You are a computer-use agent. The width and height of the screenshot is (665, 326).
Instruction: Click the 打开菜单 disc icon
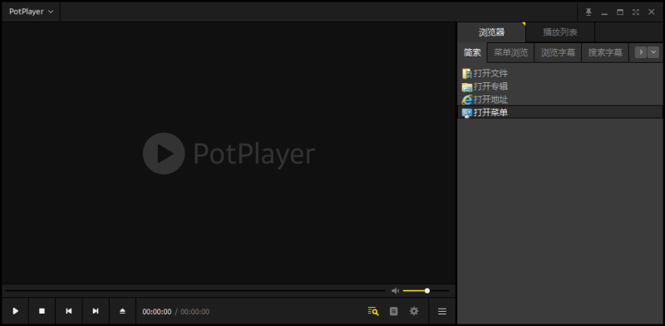(467, 113)
